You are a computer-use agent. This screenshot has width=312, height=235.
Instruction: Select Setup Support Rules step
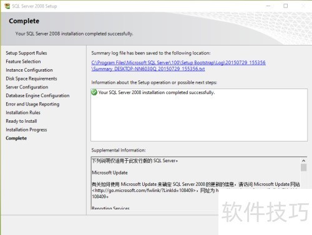tap(26, 53)
